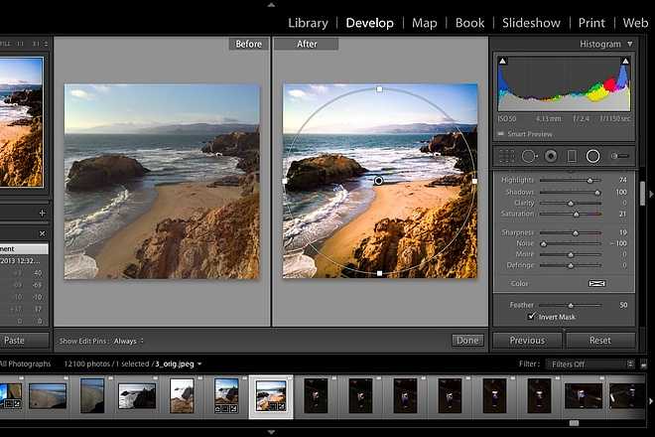The width and height of the screenshot is (655, 437).
Task: Select the Spot Removal tool icon
Action: [x=529, y=156]
